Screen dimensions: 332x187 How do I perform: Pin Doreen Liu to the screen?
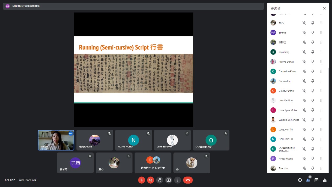pyautogui.click(x=313, y=81)
